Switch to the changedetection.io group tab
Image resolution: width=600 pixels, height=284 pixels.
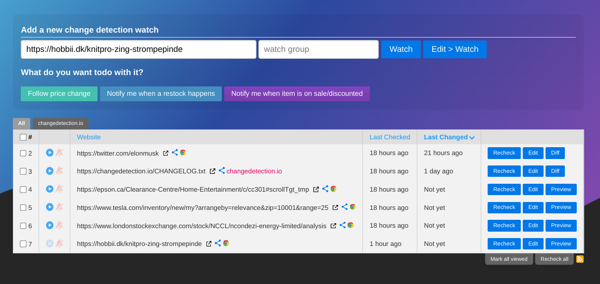pos(60,123)
